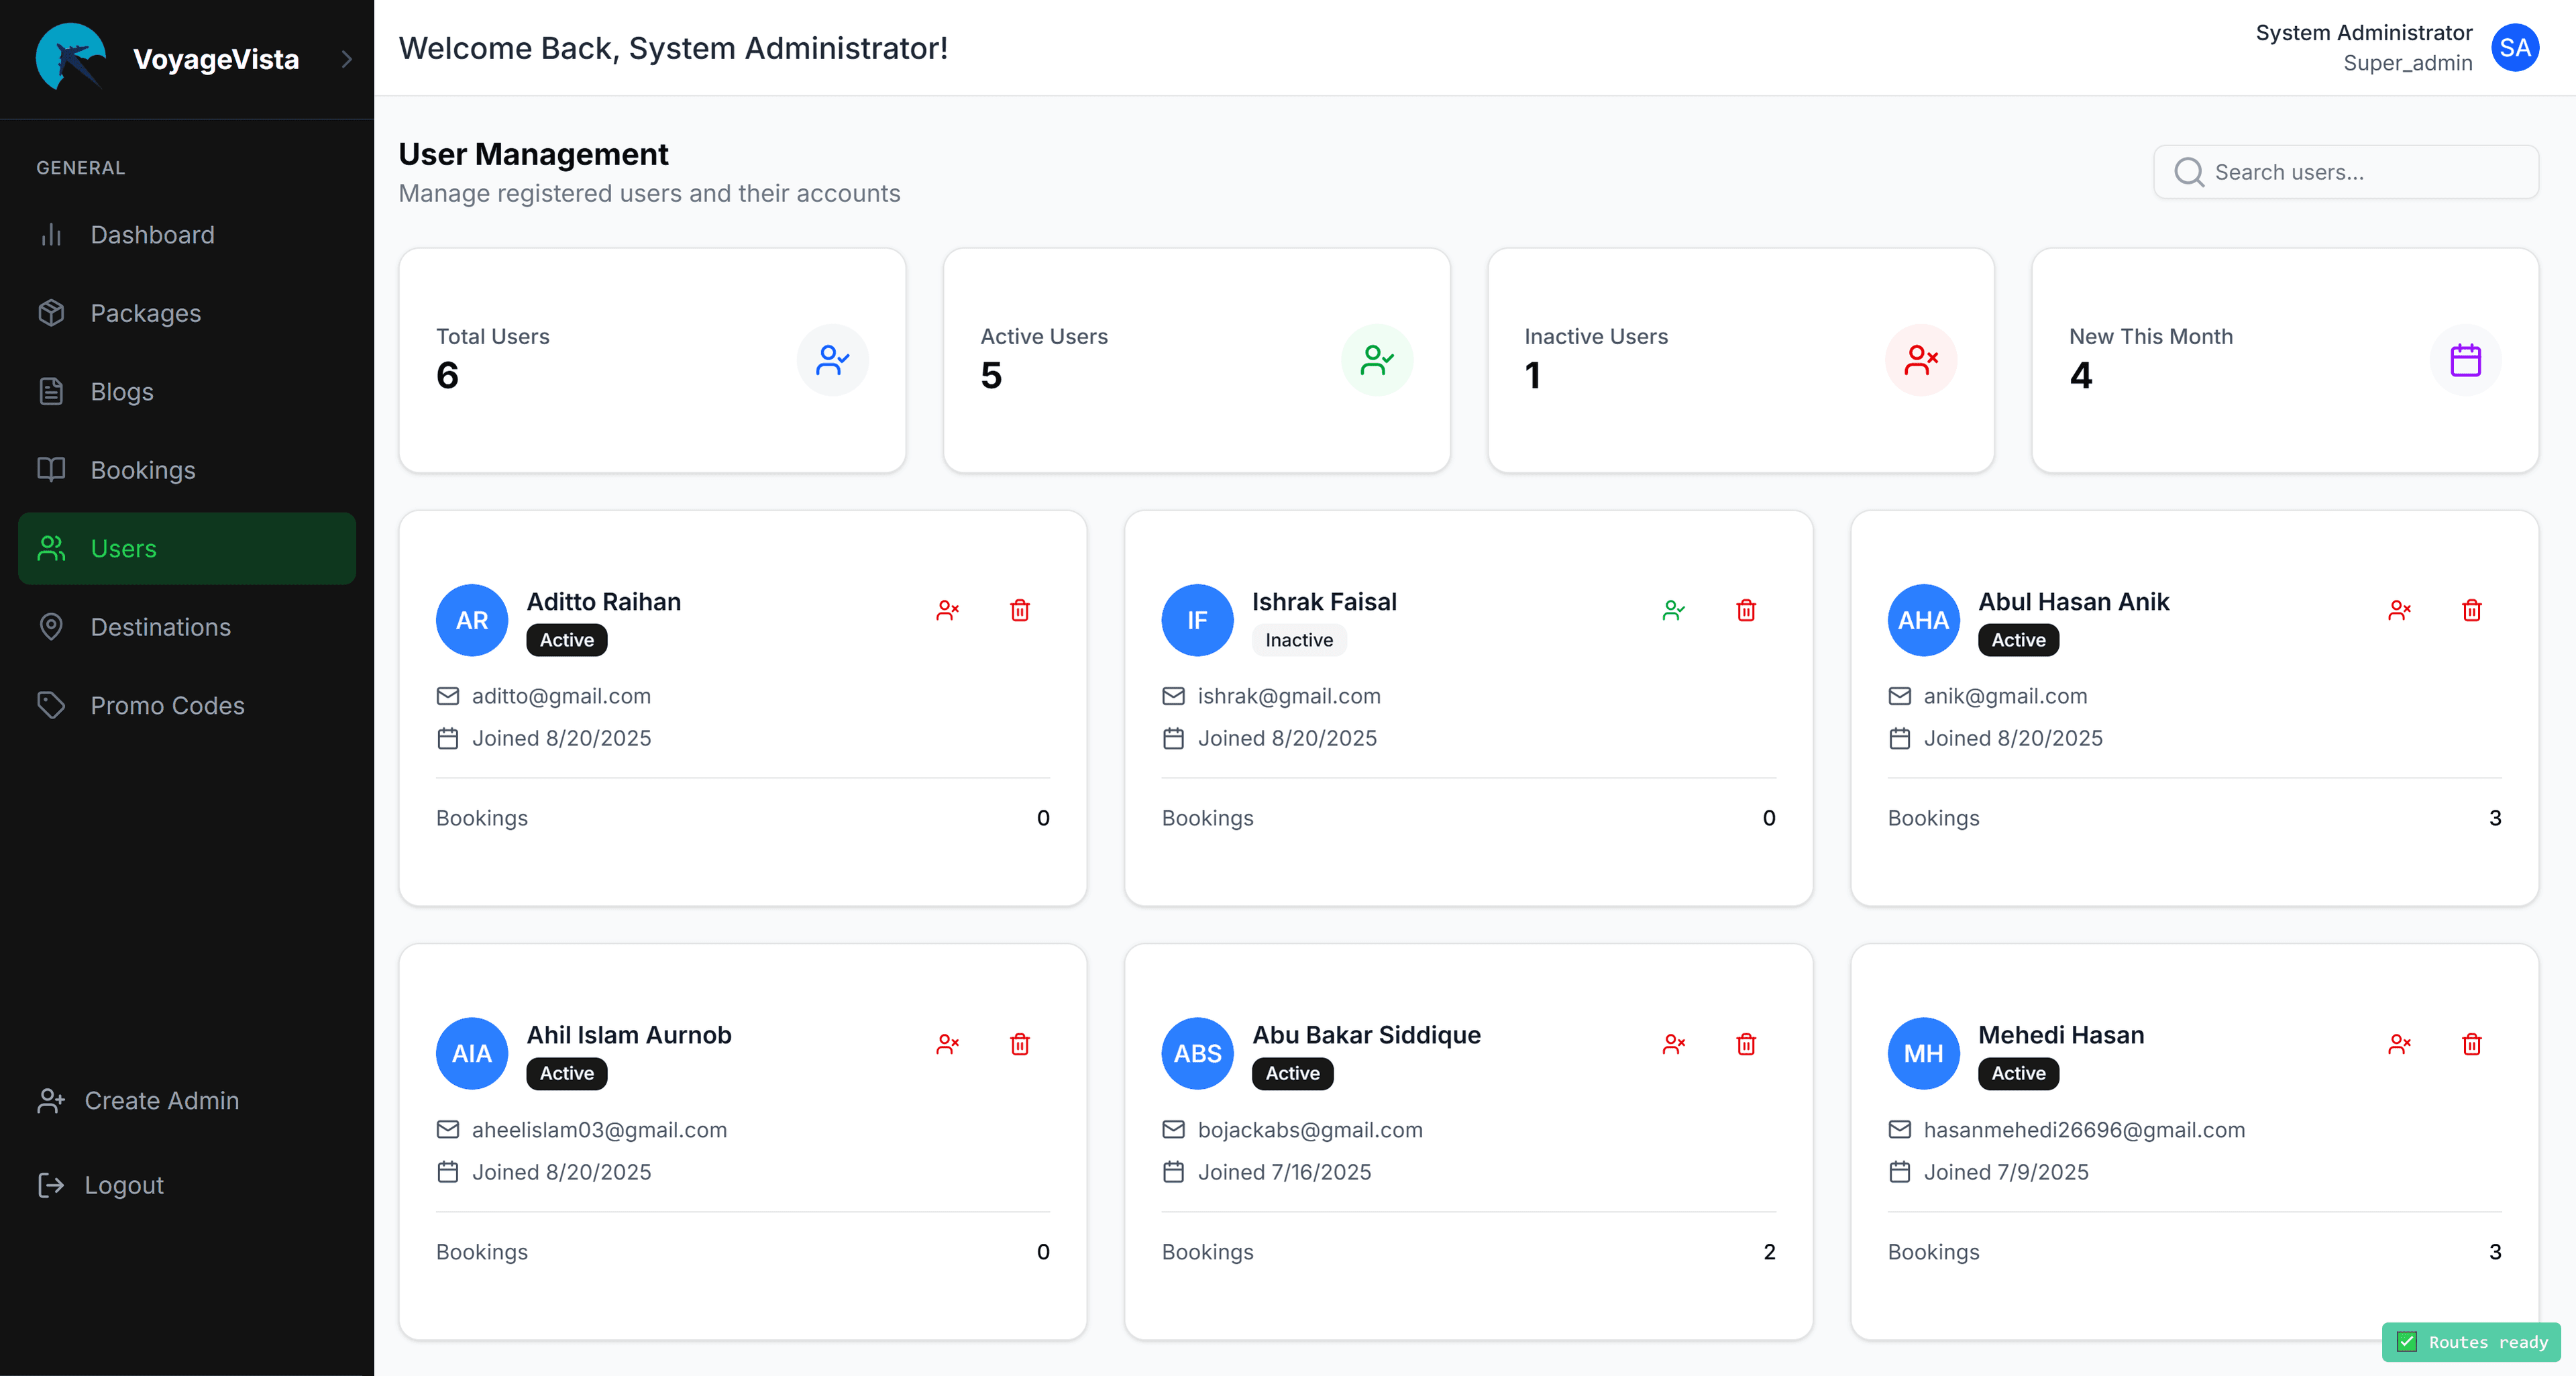
Task: Open the Promo Codes section
Action: [167, 705]
